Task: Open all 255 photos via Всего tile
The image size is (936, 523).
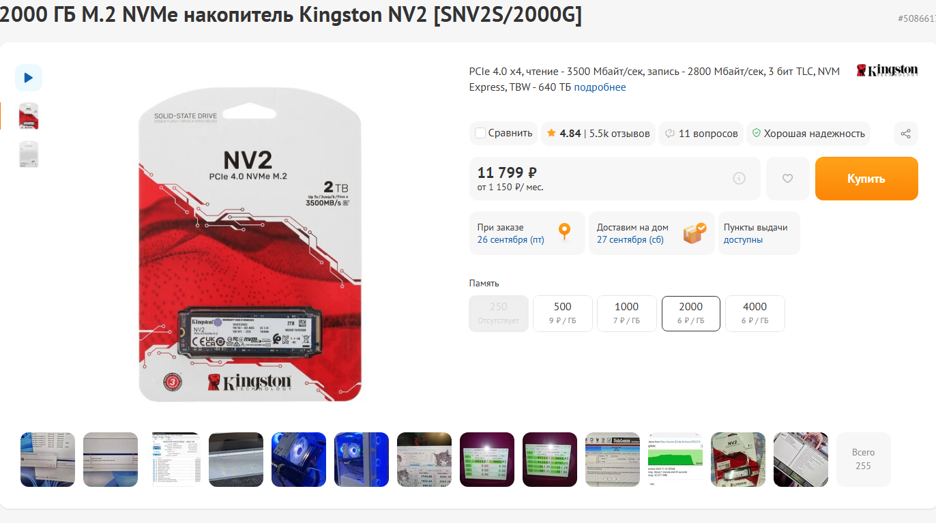Action: (x=863, y=460)
